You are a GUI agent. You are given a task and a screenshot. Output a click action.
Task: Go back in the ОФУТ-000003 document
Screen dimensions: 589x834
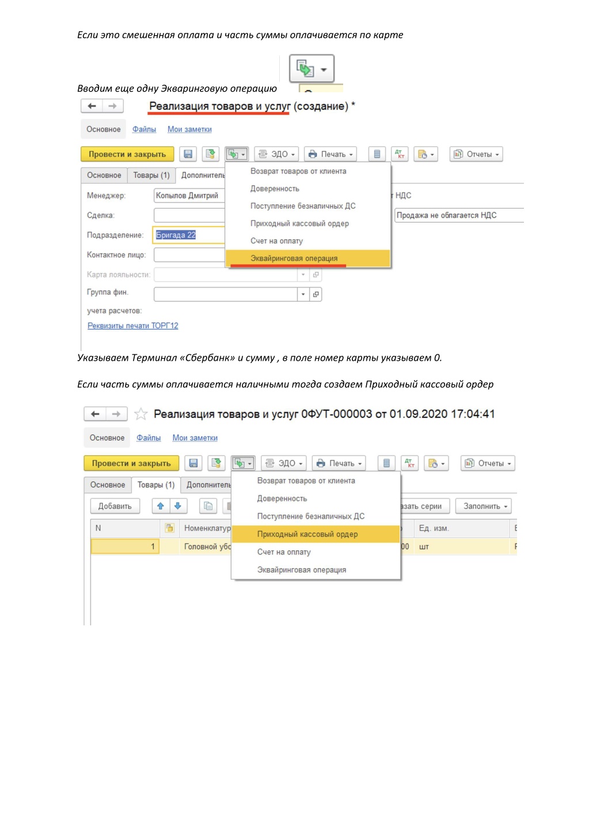coord(95,414)
